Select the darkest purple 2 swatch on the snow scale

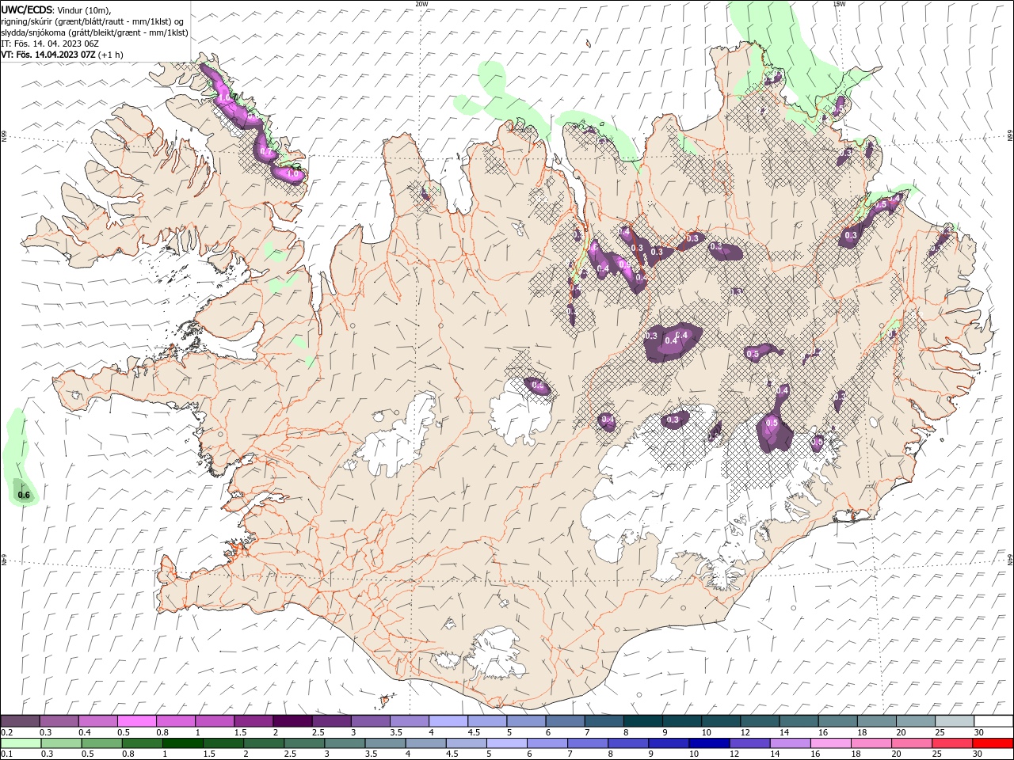coord(293,721)
